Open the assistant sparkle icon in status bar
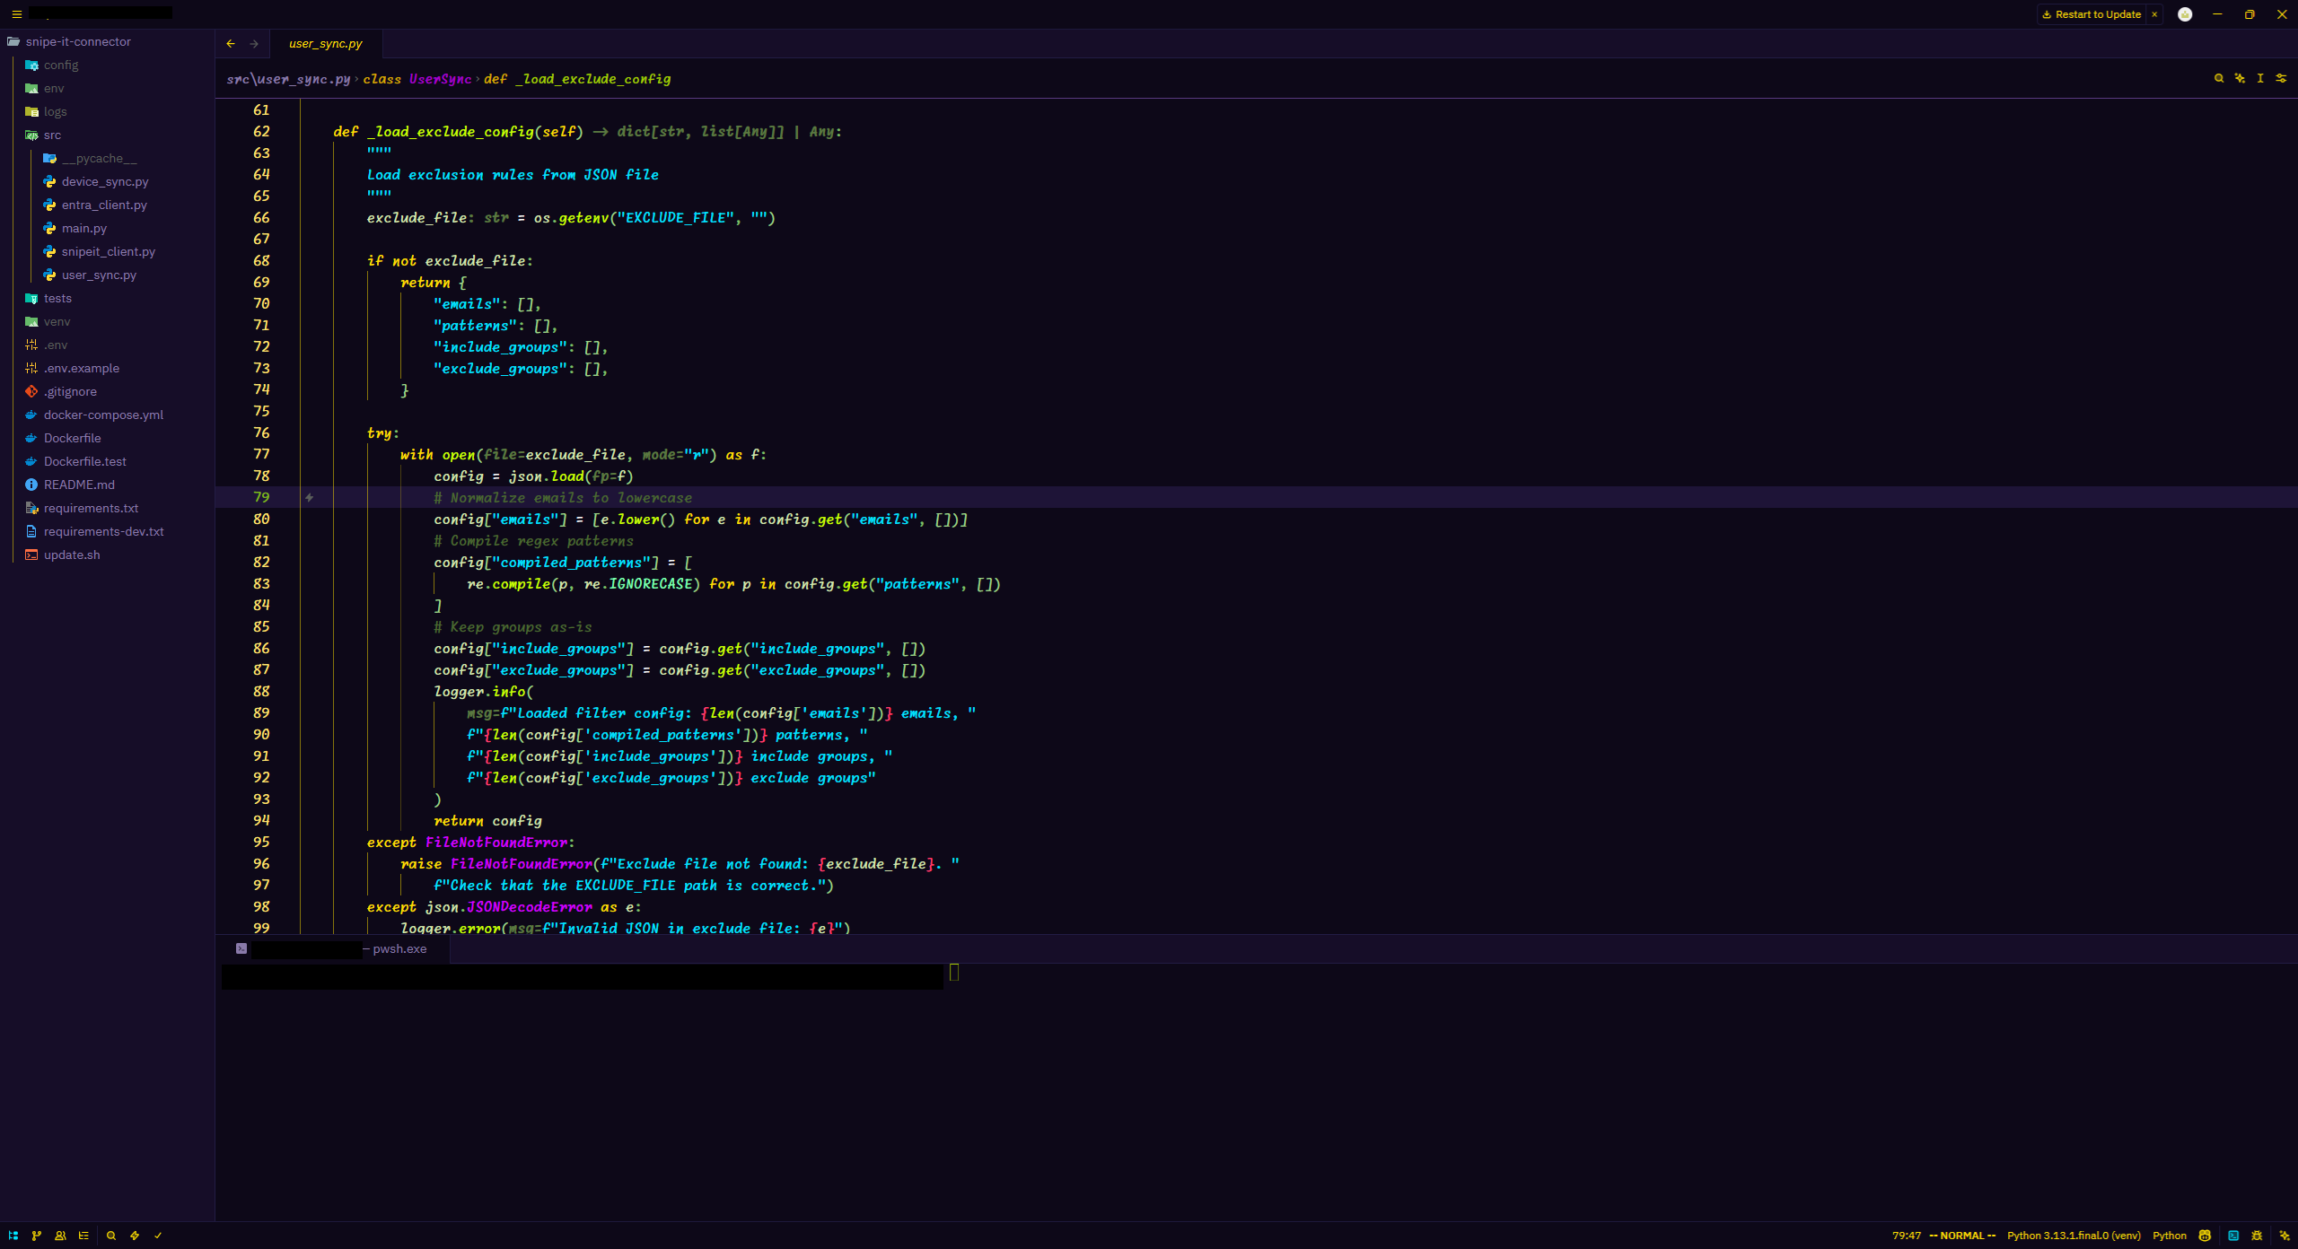 pos(2285,1236)
